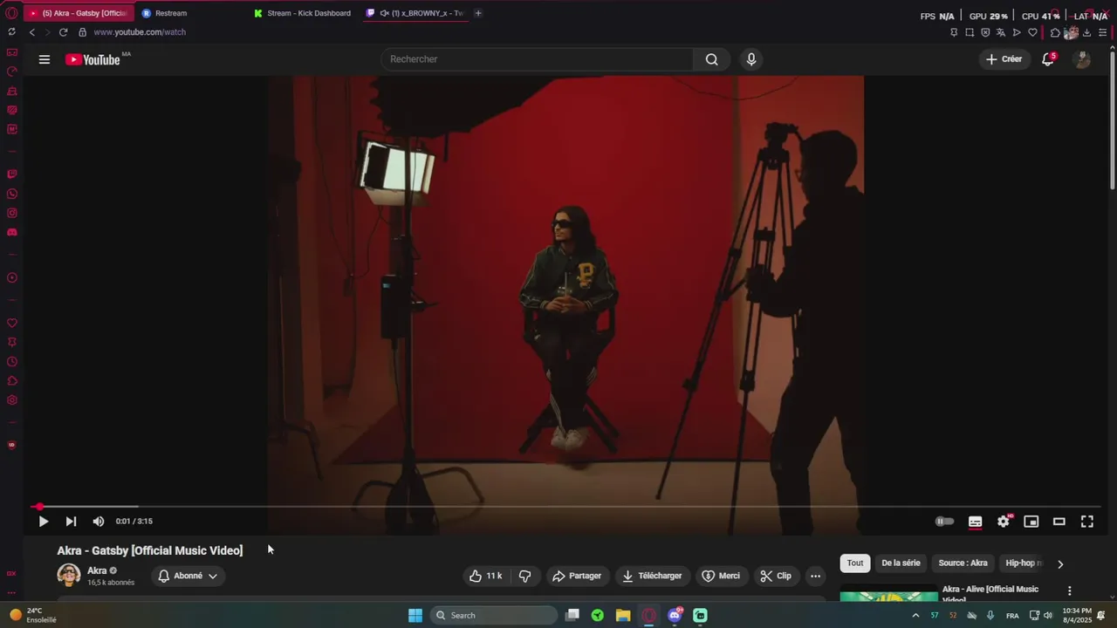Show hidden system tray icons
This screenshot has height=628, width=1117.
pyautogui.click(x=915, y=615)
